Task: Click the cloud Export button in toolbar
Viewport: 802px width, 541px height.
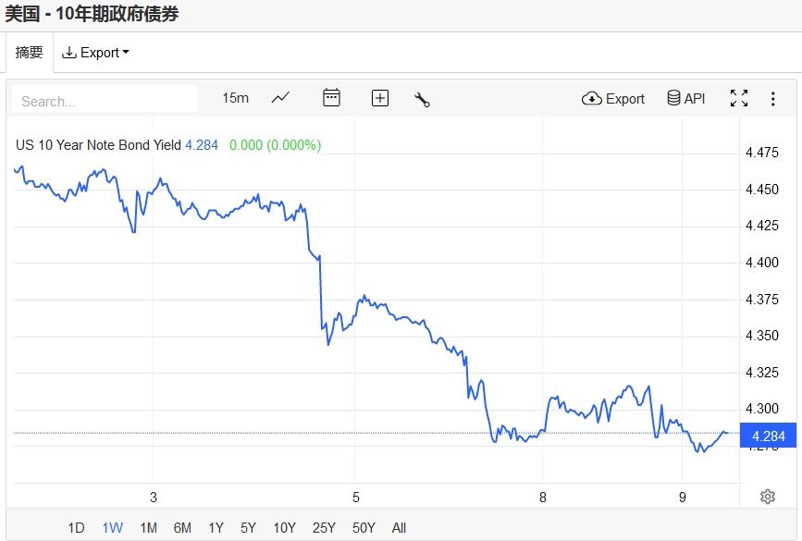Action: (x=613, y=98)
